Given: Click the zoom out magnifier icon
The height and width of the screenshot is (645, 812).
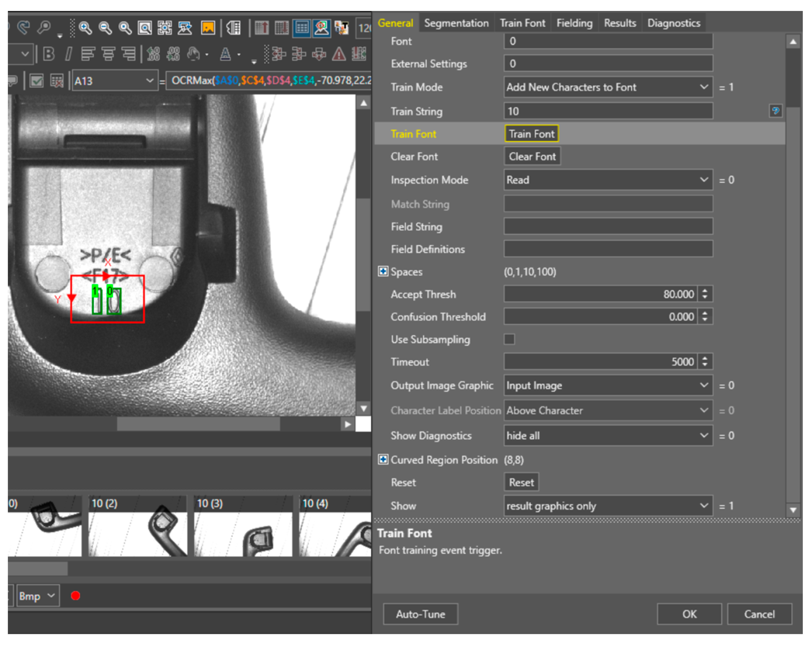Looking at the screenshot, I should (x=105, y=28).
